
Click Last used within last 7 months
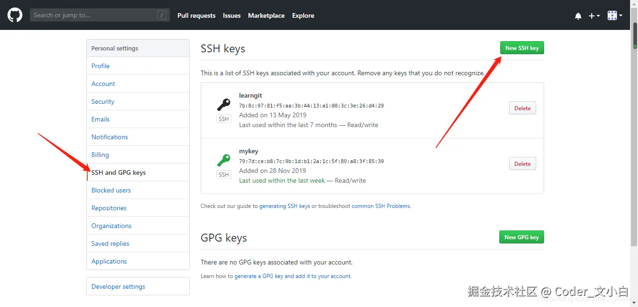point(288,125)
